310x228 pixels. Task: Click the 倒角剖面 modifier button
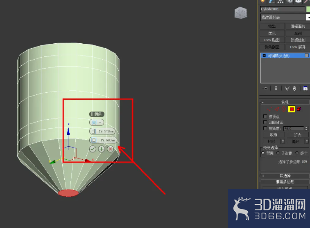pyautogui.click(x=272, y=47)
